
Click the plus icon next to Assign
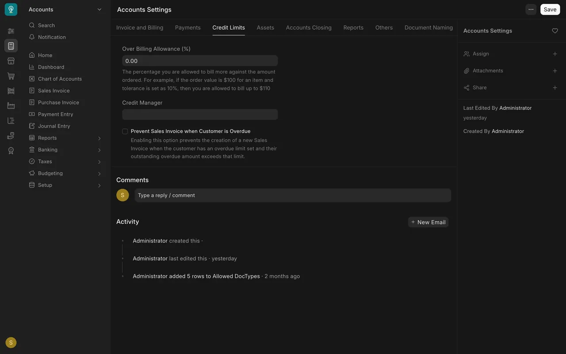tap(555, 54)
